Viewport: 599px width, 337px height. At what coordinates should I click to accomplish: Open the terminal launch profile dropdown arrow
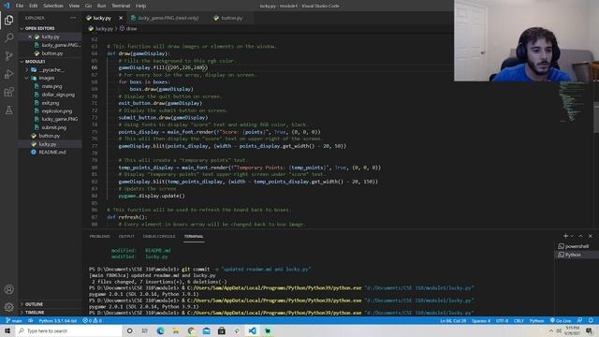click(572, 236)
